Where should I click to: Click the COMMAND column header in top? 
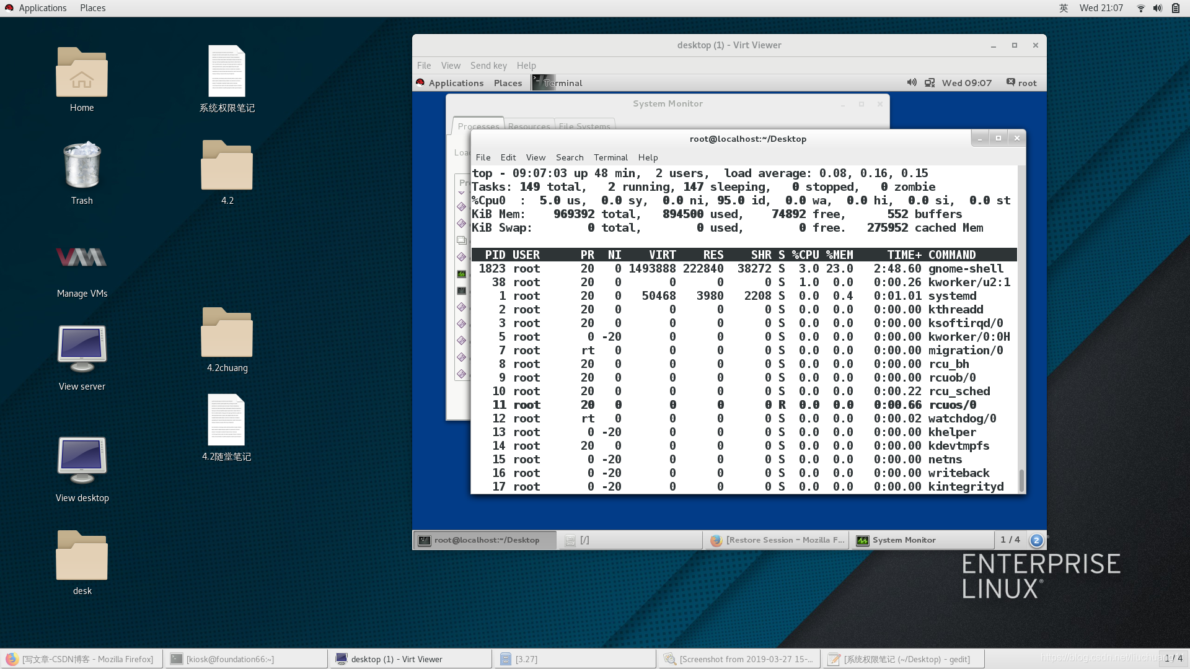point(951,255)
